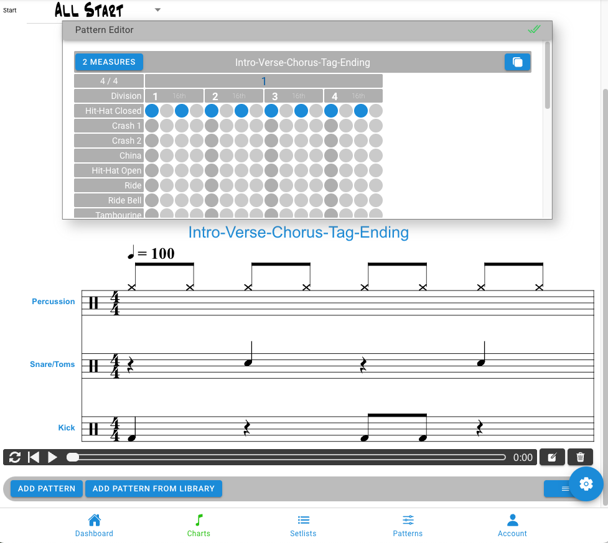This screenshot has height=543, width=608.
Task: Duplicate the pattern with the copy icon
Action: [x=517, y=62]
